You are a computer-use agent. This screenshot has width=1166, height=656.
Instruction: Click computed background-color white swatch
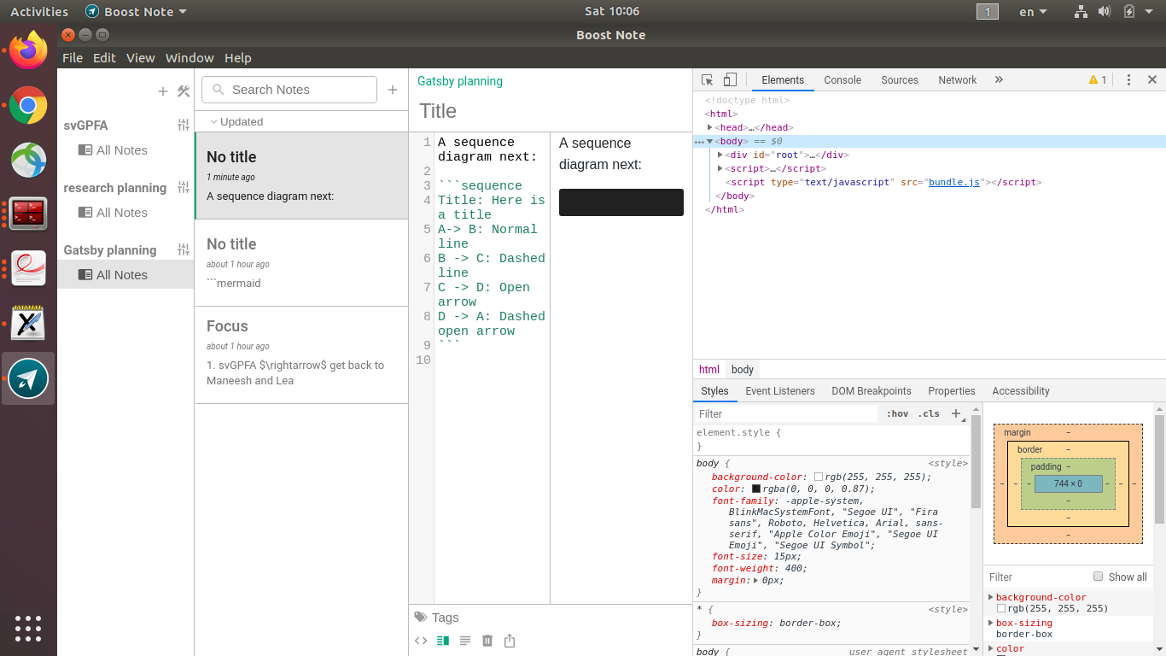click(x=1000, y=608)
